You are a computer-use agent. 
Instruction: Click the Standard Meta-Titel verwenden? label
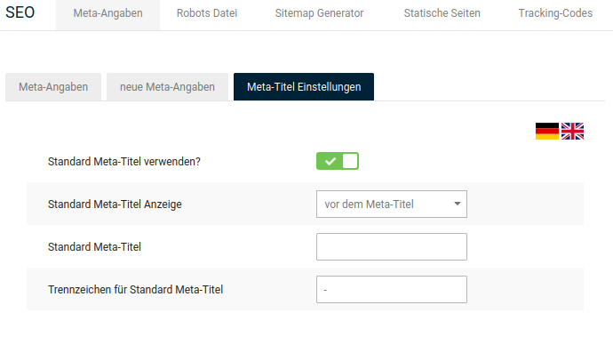(x=123, y=162)
